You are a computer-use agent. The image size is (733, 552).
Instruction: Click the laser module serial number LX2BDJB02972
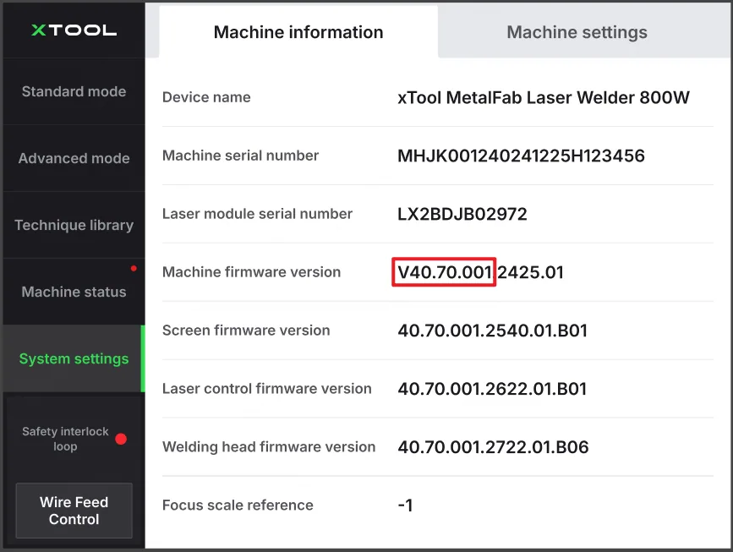pos(462,214)
